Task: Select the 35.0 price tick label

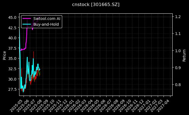Action: [12, 58]
